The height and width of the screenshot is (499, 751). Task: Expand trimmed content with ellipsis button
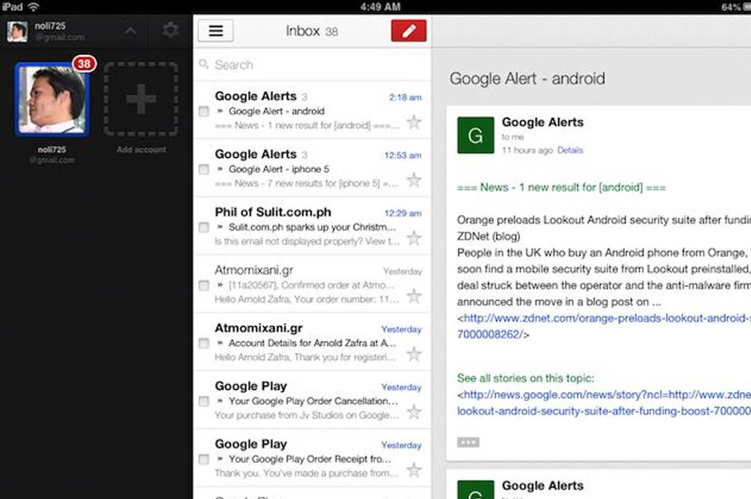coord(468,442)
